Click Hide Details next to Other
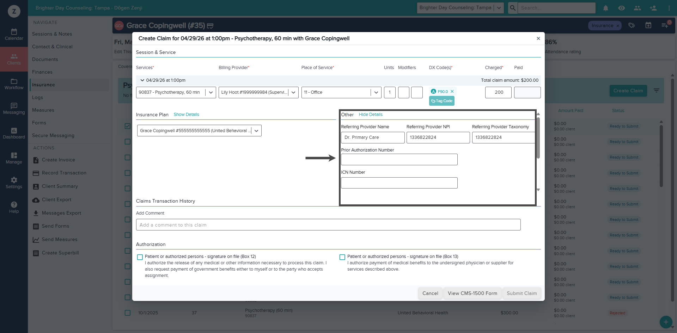Viewport: 677px width, 333px height. pos(371,115)
